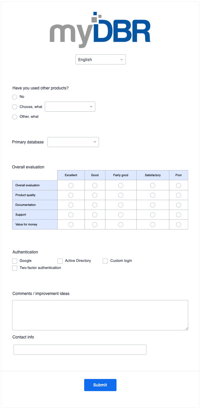200x409 pixels.
Task: Click the Comments / improvement ideas textarea
Action: 100,315
